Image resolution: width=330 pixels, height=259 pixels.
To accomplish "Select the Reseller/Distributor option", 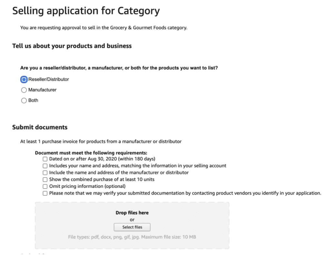I will [24, 79].
